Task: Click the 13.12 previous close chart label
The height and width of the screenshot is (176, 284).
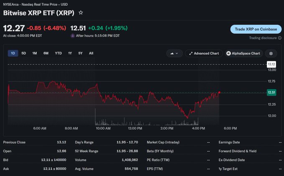Action: pos(271,64)
